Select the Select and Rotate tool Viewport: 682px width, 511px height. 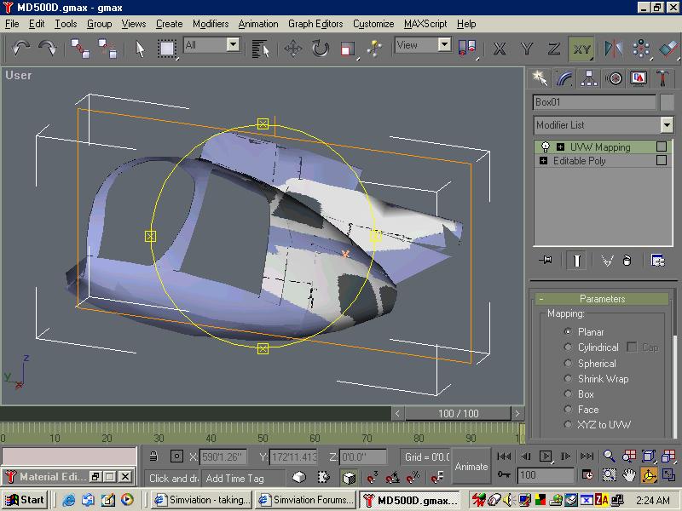320,49
